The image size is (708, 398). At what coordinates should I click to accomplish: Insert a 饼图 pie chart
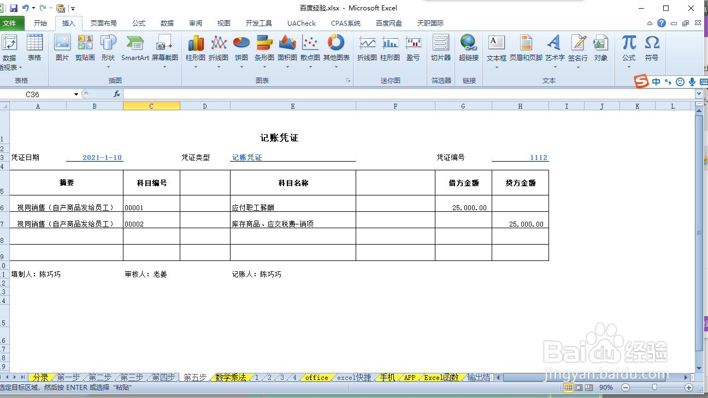240,49
